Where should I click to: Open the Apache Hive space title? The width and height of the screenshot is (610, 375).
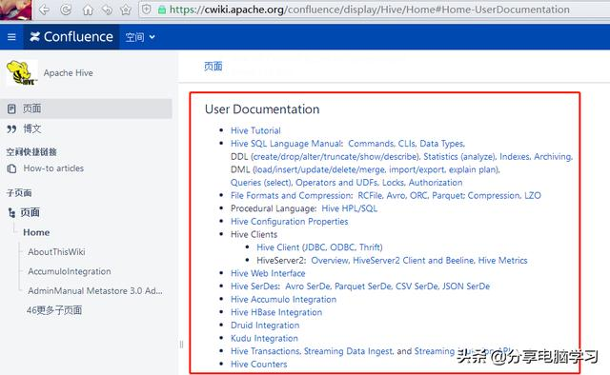68,73
